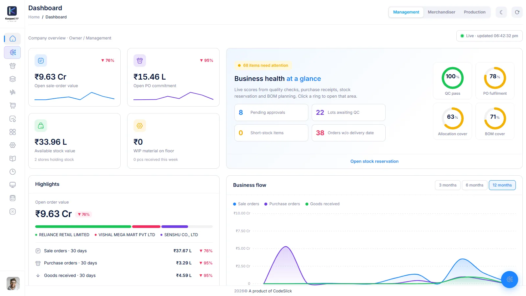Image resolution: width=526 pixels, height=296 pixels.
Task: Select the highlighted AI hub sidebar icon
Action: tap(12, 52)
